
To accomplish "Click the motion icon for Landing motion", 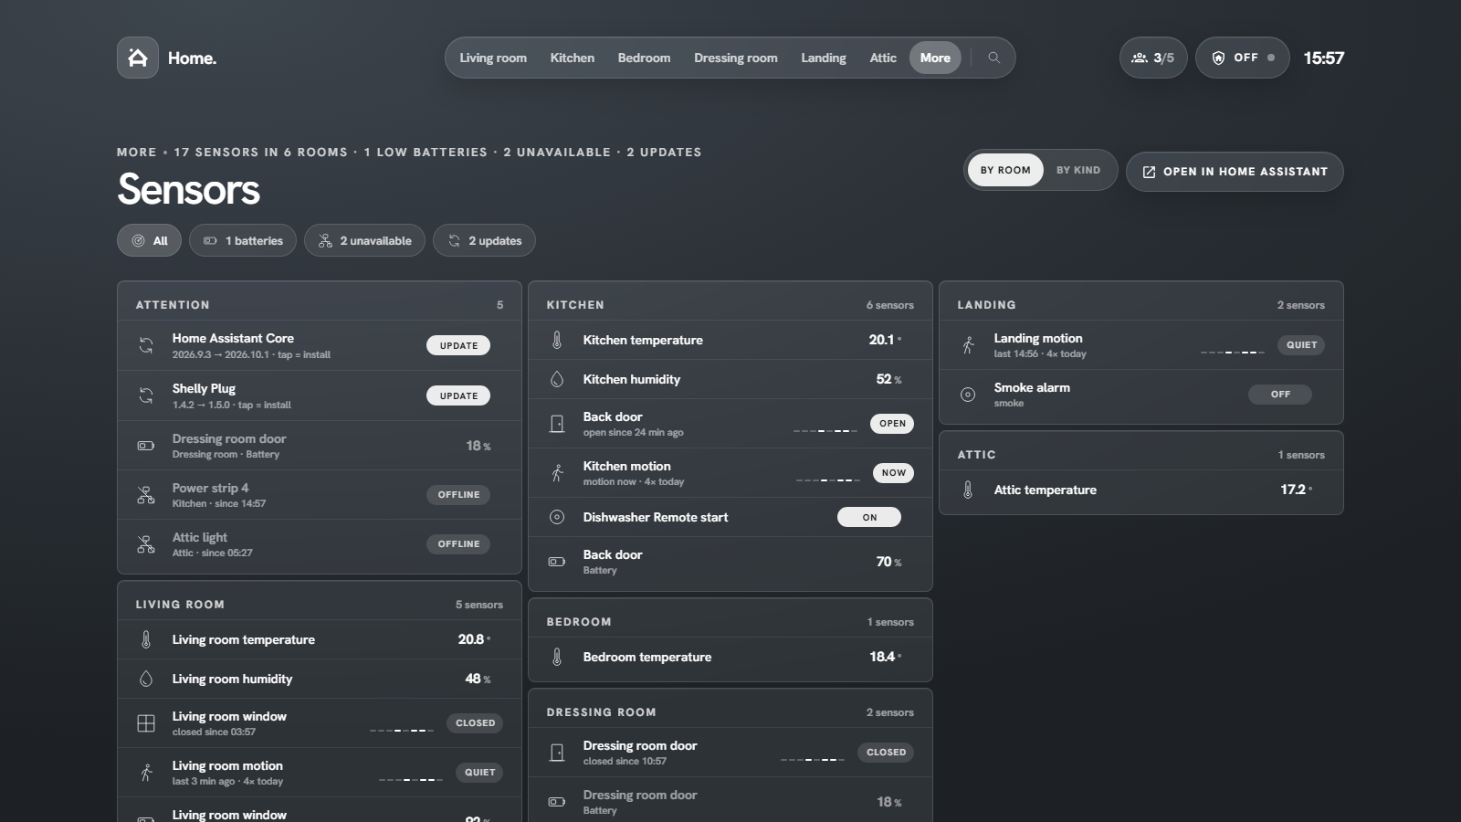I will tap(968, 345).
